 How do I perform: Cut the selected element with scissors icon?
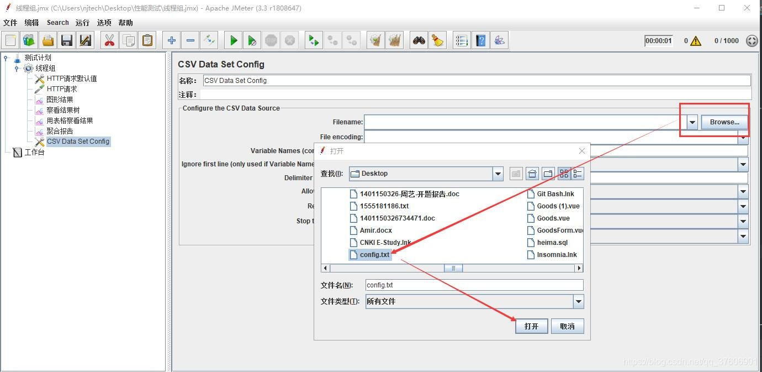click(x=109, y=40)
